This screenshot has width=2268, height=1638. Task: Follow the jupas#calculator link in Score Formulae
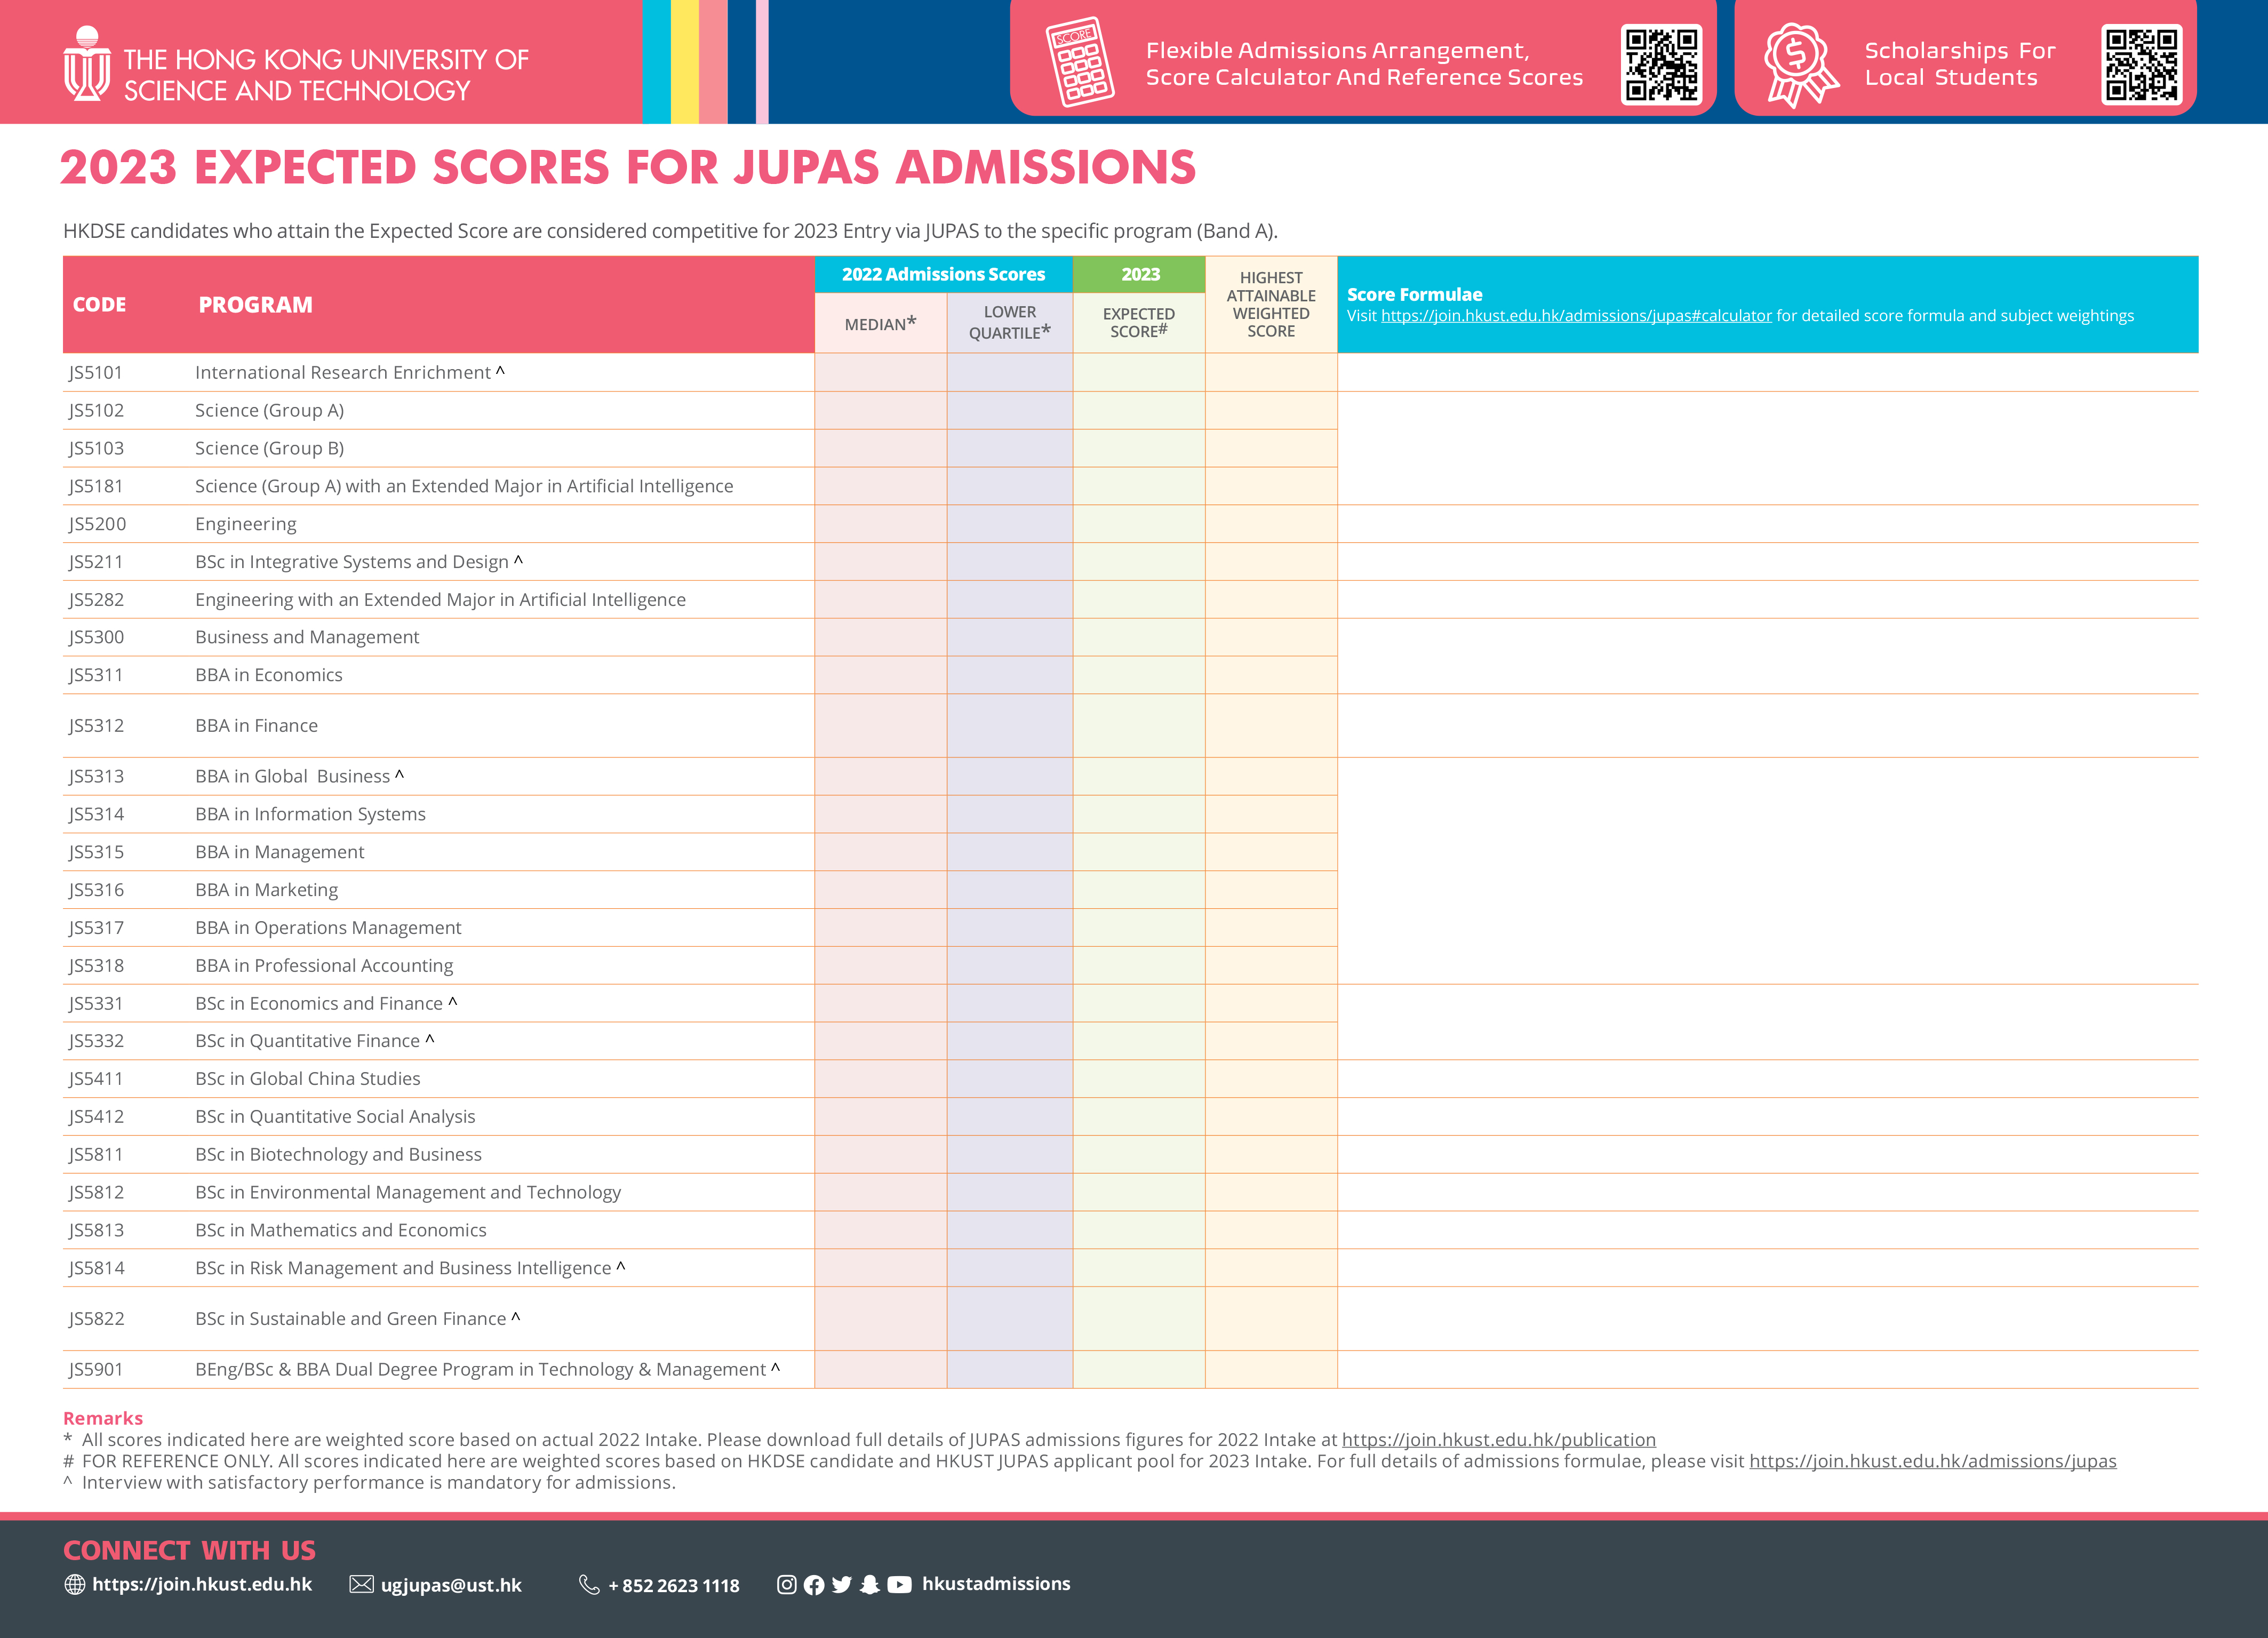[x=1576, y=316]
